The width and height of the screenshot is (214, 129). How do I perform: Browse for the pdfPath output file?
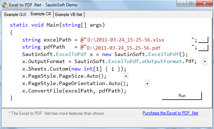[x=203, y=48]
